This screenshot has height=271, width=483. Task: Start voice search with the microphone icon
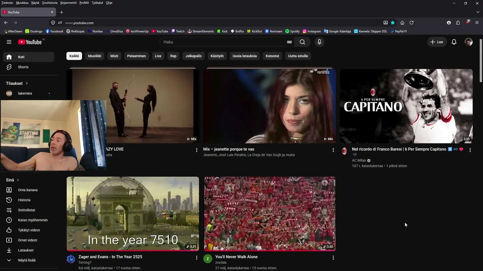point(319,42)
